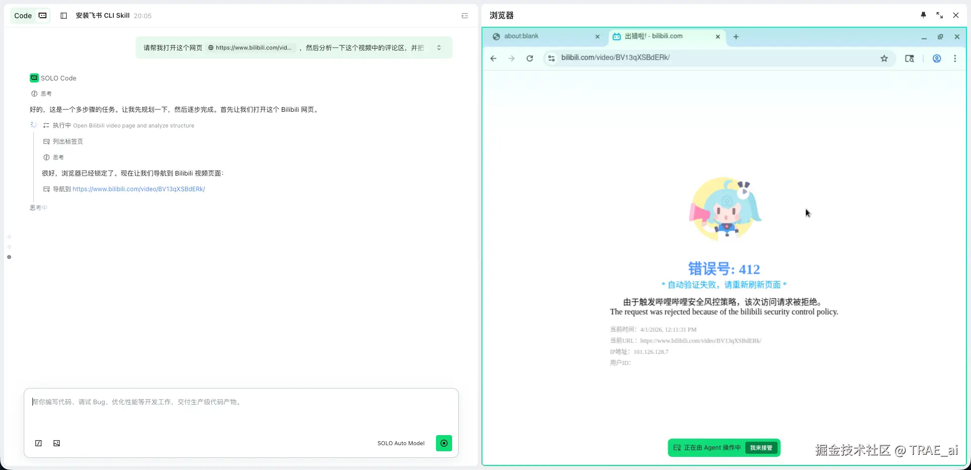Click the 安装飞书 CLI Skill session title
Screen dimensions: 971x470
coord(103,16)
